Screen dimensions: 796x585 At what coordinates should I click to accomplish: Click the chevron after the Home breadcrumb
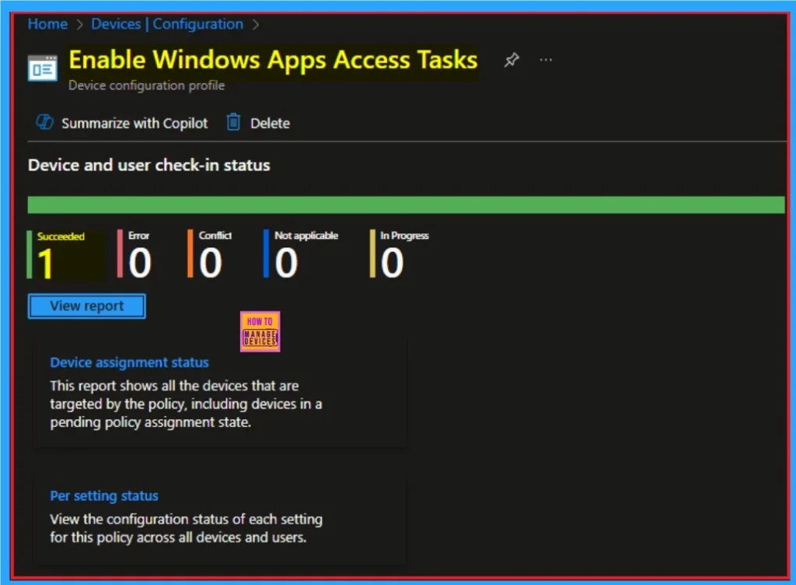coord(79,25)
